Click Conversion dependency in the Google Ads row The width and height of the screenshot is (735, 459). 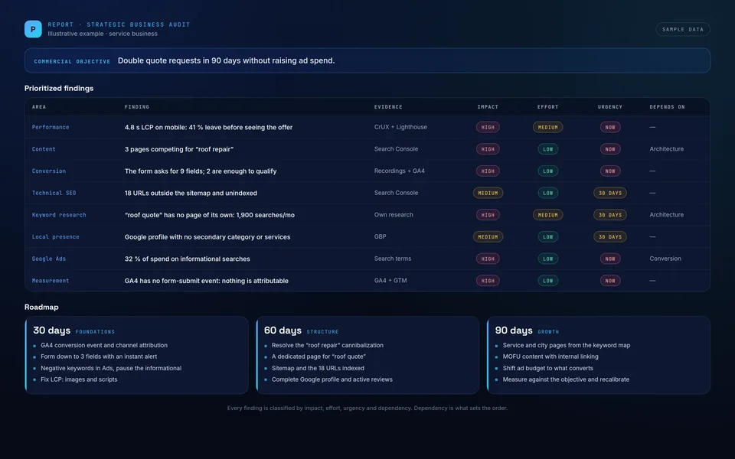click(x=665, y=259)
